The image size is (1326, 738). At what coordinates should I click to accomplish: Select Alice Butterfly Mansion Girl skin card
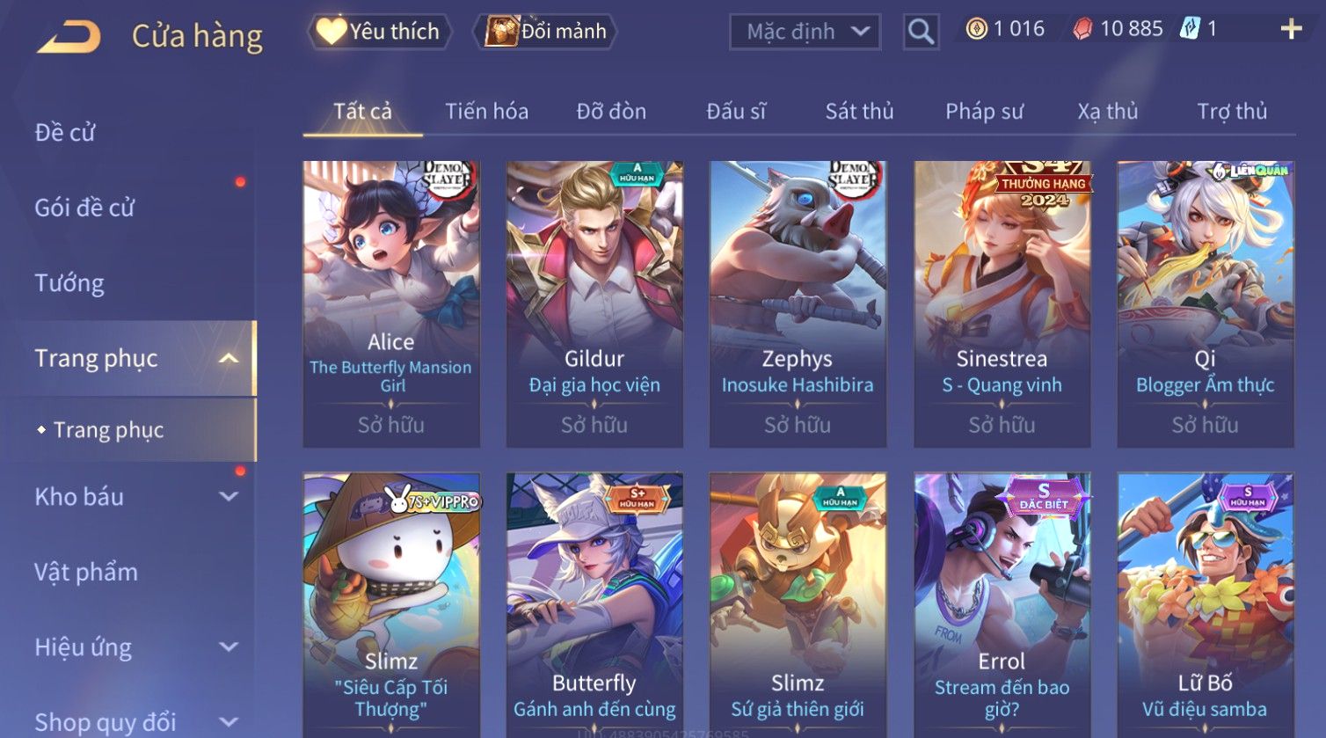coord(391,304)
